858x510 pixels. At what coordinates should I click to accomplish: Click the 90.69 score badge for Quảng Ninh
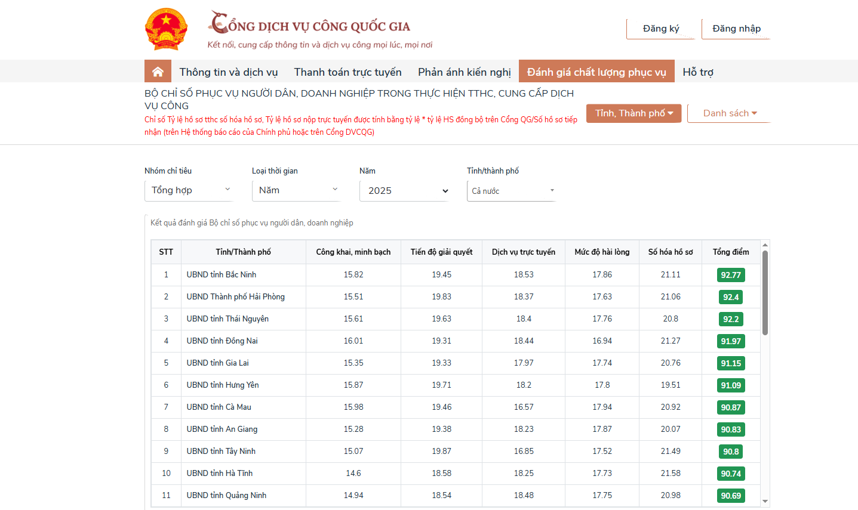(731, 496)
